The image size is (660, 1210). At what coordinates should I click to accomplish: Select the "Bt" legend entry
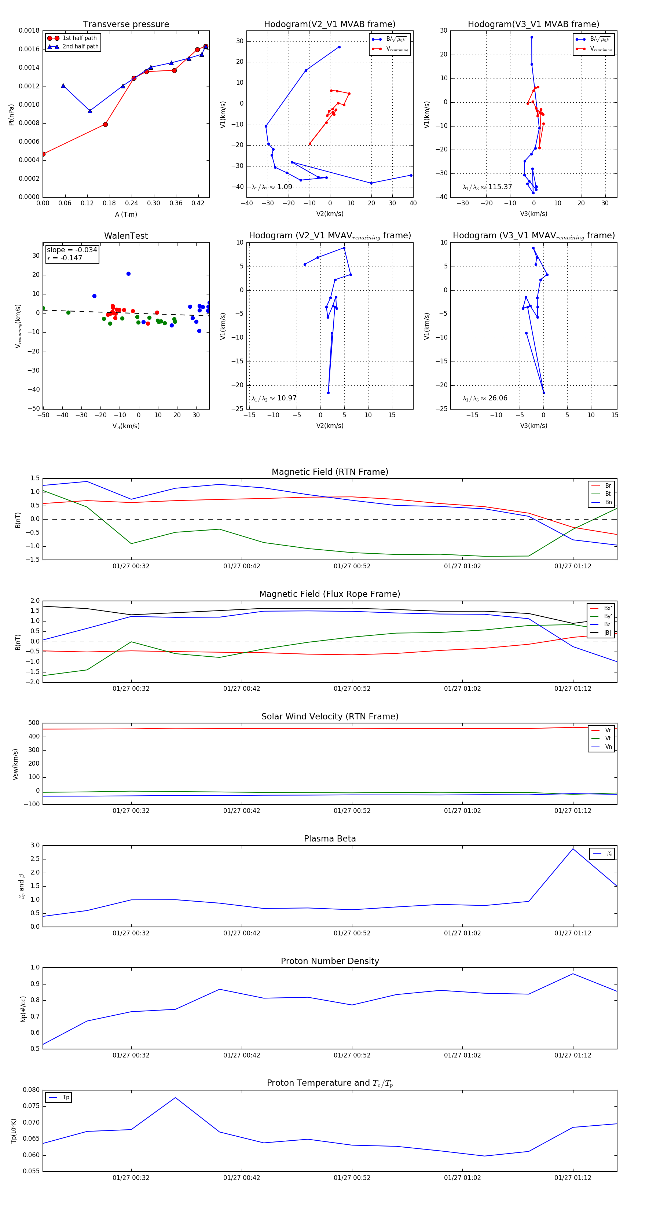601,494
